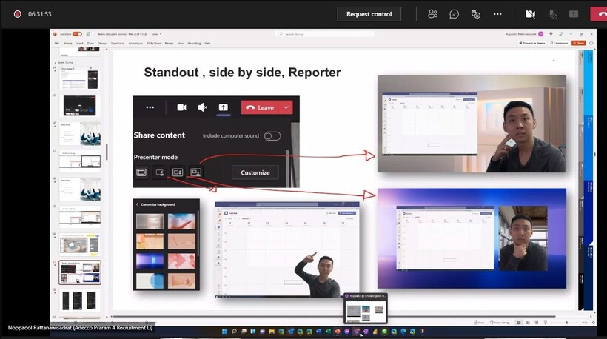
Task: Switch to the Slide Show ribbon tab
Action: click(x=154, y=44)
